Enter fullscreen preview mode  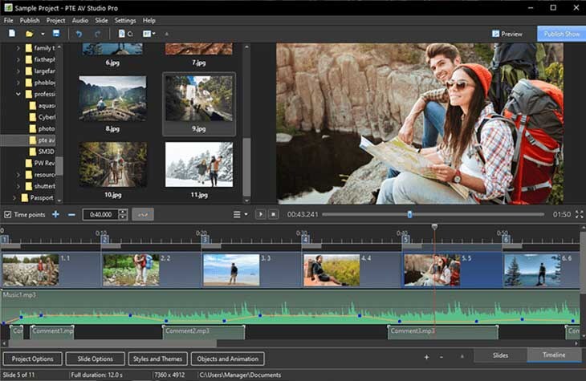579,214
